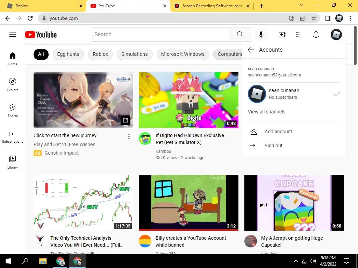Screen dimensions: 358x268
Task: Open a new browser tab
Action: 262,6
